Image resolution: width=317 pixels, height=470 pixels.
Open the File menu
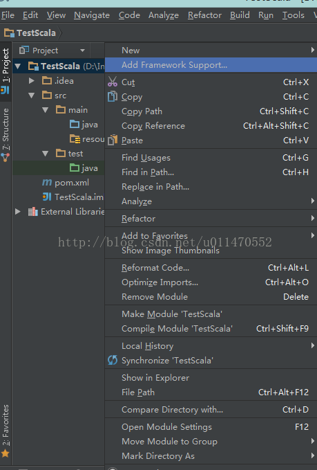point(8,15)
